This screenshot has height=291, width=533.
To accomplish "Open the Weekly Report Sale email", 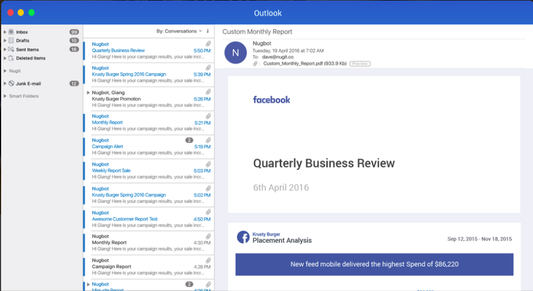I will tap(149, 171).
